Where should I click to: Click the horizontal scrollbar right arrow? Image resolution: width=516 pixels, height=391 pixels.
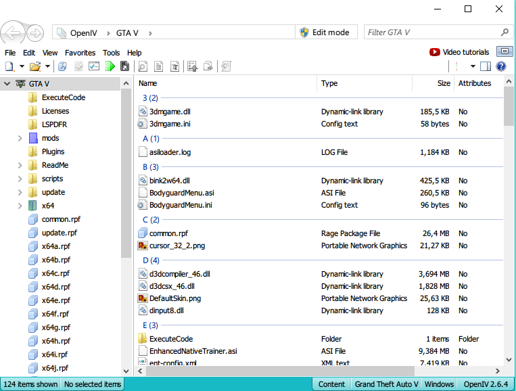(x=498, y=371)
